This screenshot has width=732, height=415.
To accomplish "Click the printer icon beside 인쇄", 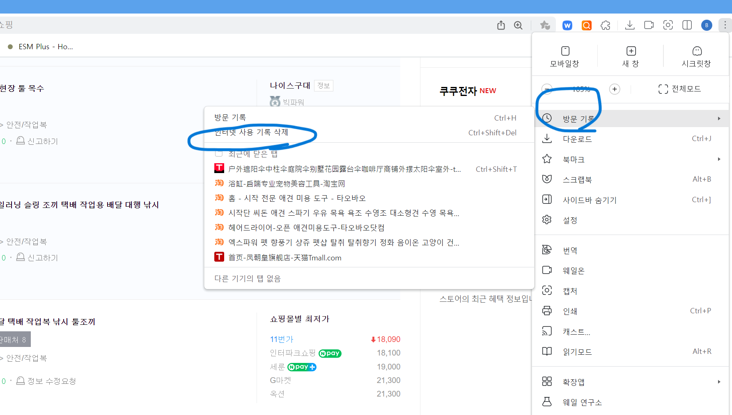I will pos(547,310).
